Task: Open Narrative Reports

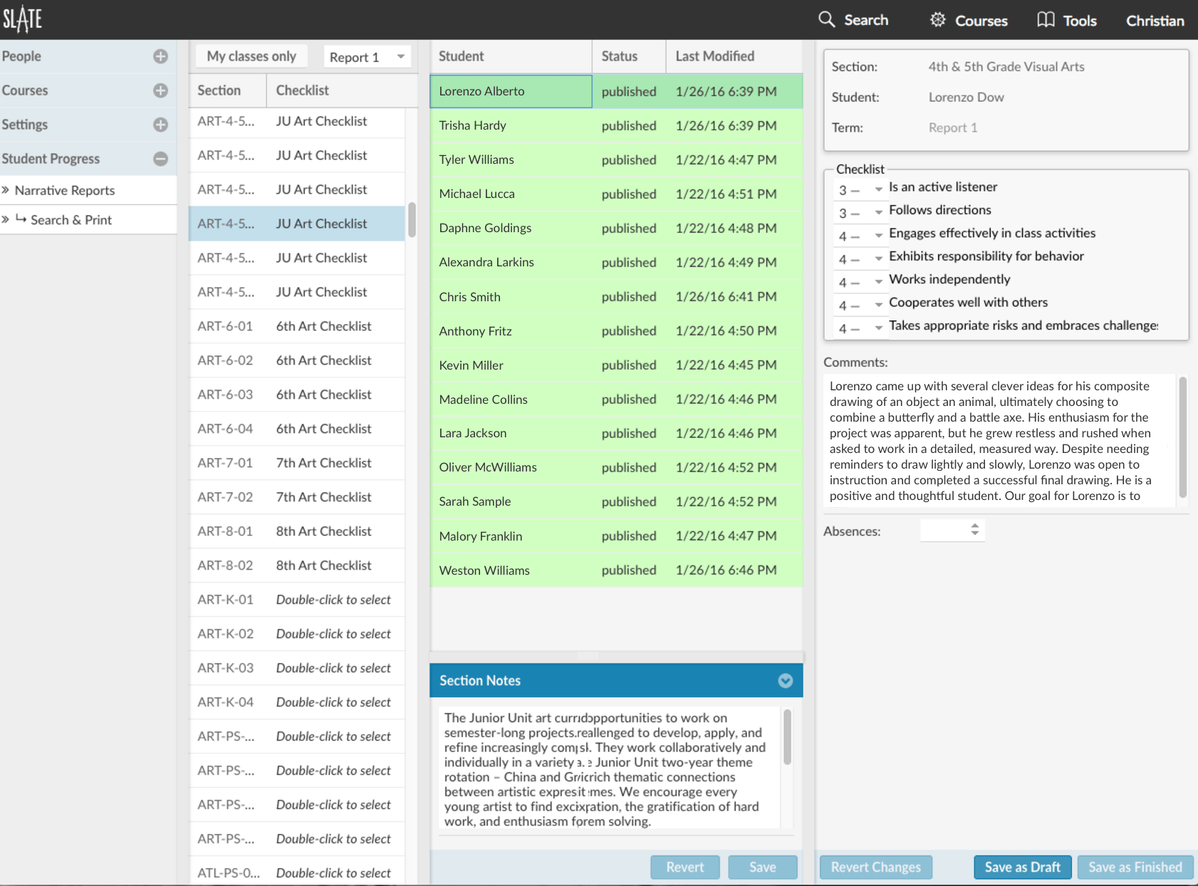Action: point(64,190)
